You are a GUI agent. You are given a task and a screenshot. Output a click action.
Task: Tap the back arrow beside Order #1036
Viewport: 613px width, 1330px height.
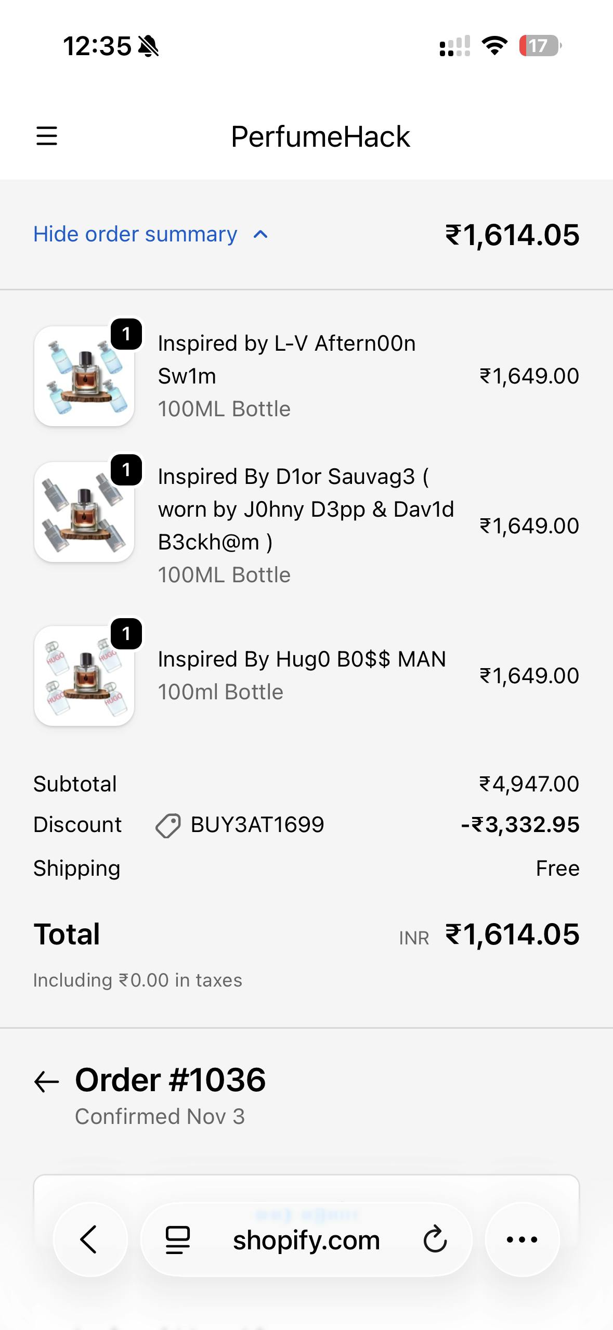pyautogui.click(x=47, y=1082)
